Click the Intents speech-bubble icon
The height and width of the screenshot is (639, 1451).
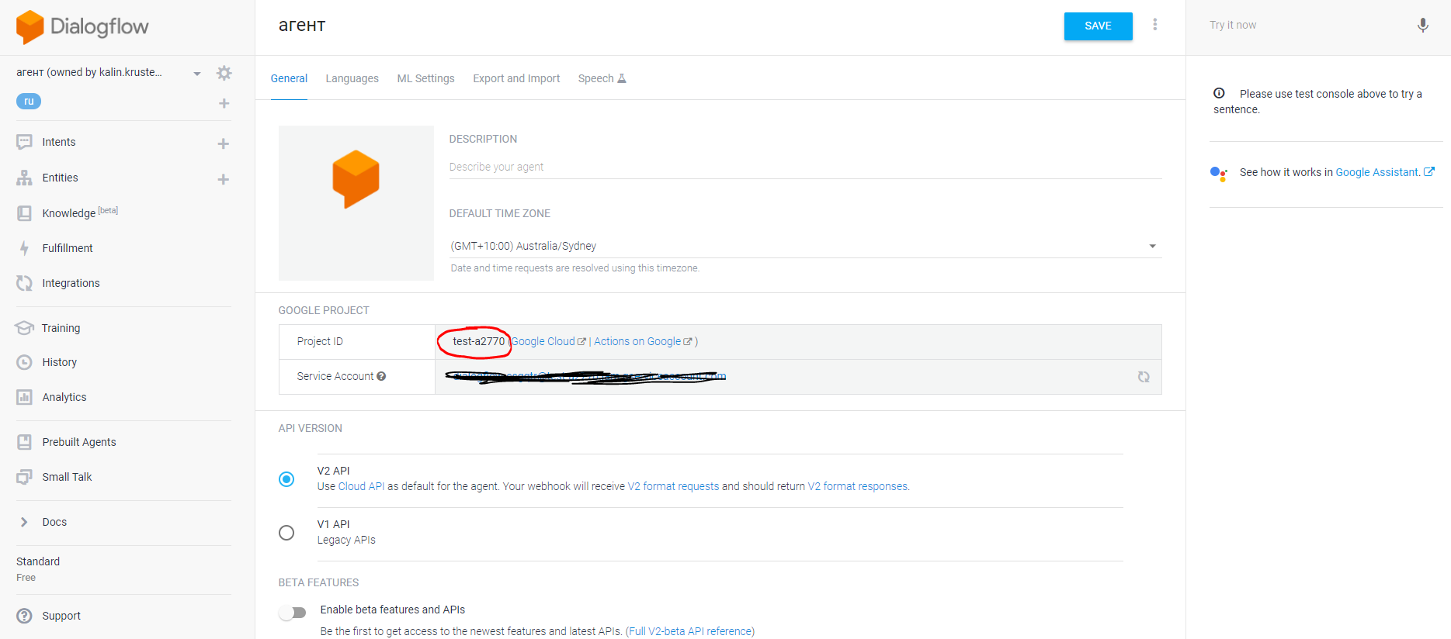point(24,142)
